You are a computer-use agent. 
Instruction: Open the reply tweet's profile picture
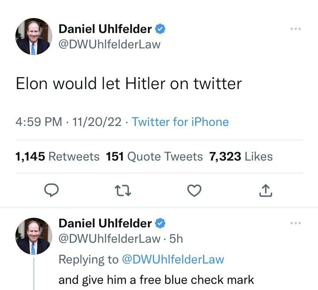pyautogui.click(x=33, y=235)
